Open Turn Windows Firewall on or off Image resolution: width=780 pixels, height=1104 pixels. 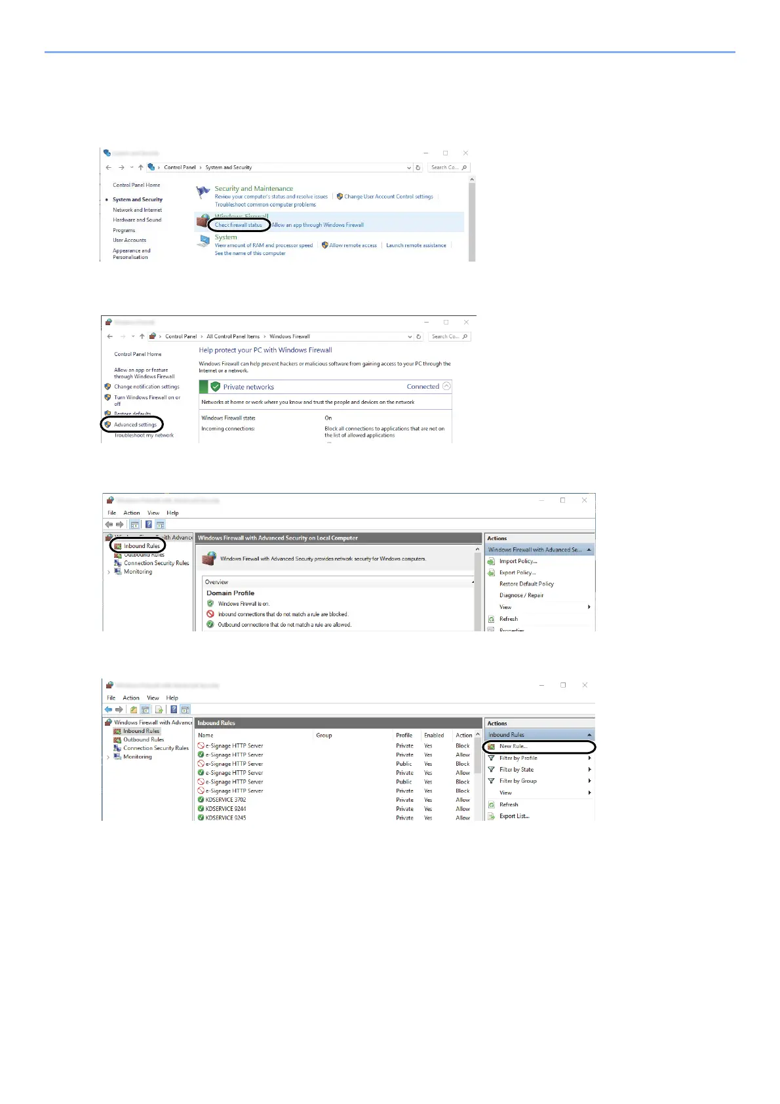click(x=147, y=401)
